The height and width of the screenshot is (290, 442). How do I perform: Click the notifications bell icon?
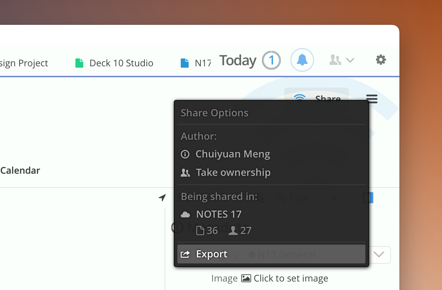coord(302,60)
